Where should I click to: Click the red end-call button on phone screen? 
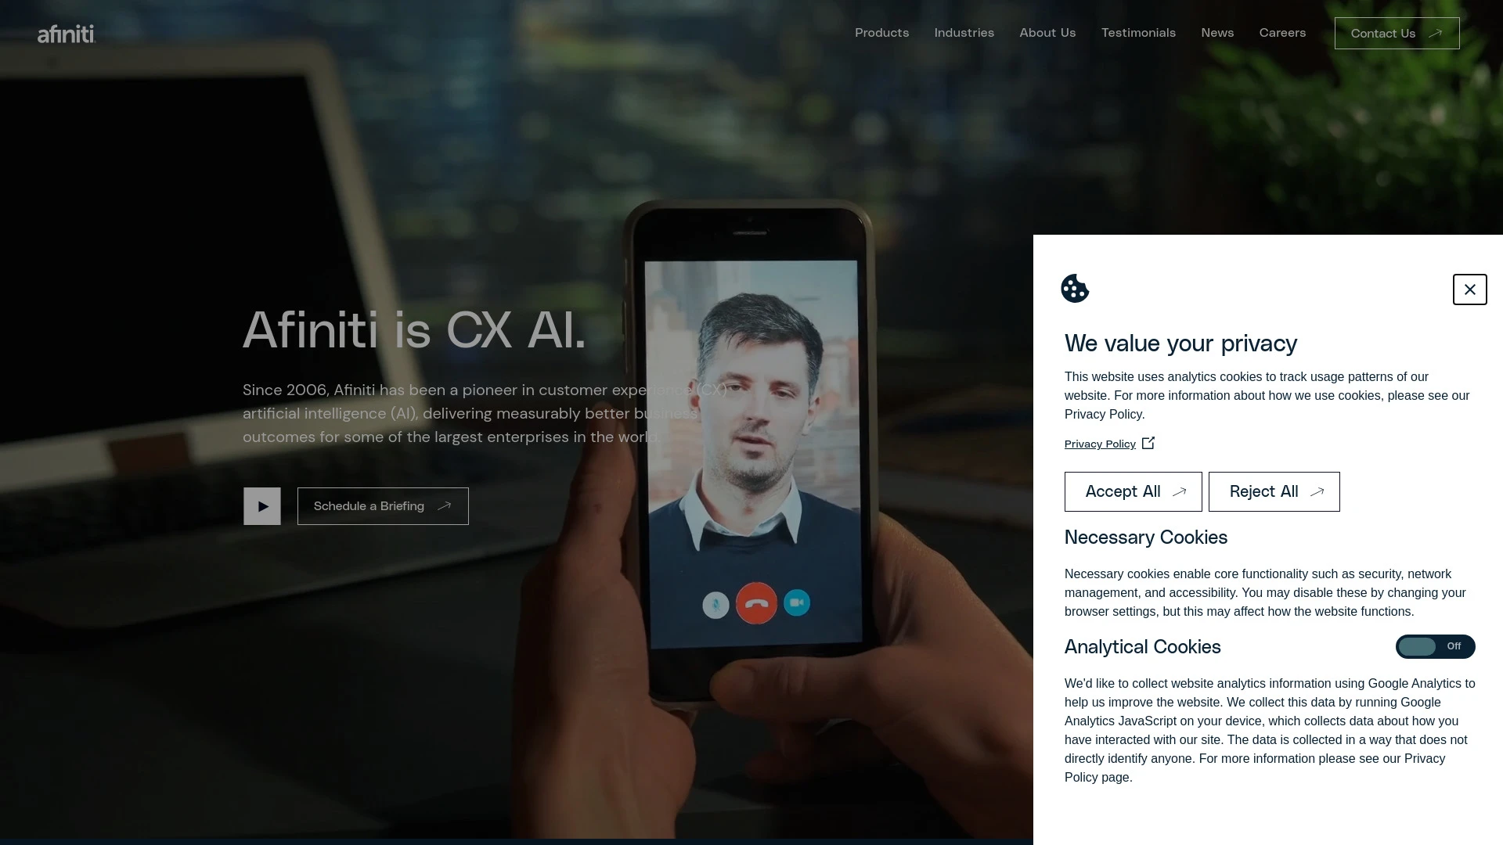click(x=757, y=602)
